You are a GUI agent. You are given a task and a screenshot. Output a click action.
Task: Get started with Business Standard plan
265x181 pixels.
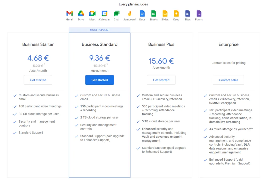click(100, 80)
